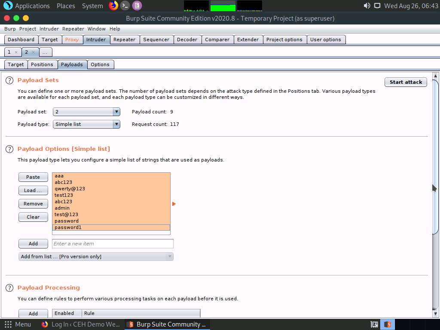Open the Payload Processing help icon
440x330 pixels.
pos(9,288)
